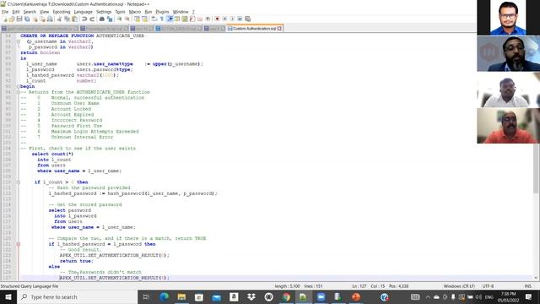Screen dimensions: 540x304
Task: Toggle show all characters icon
Action: 162,19
